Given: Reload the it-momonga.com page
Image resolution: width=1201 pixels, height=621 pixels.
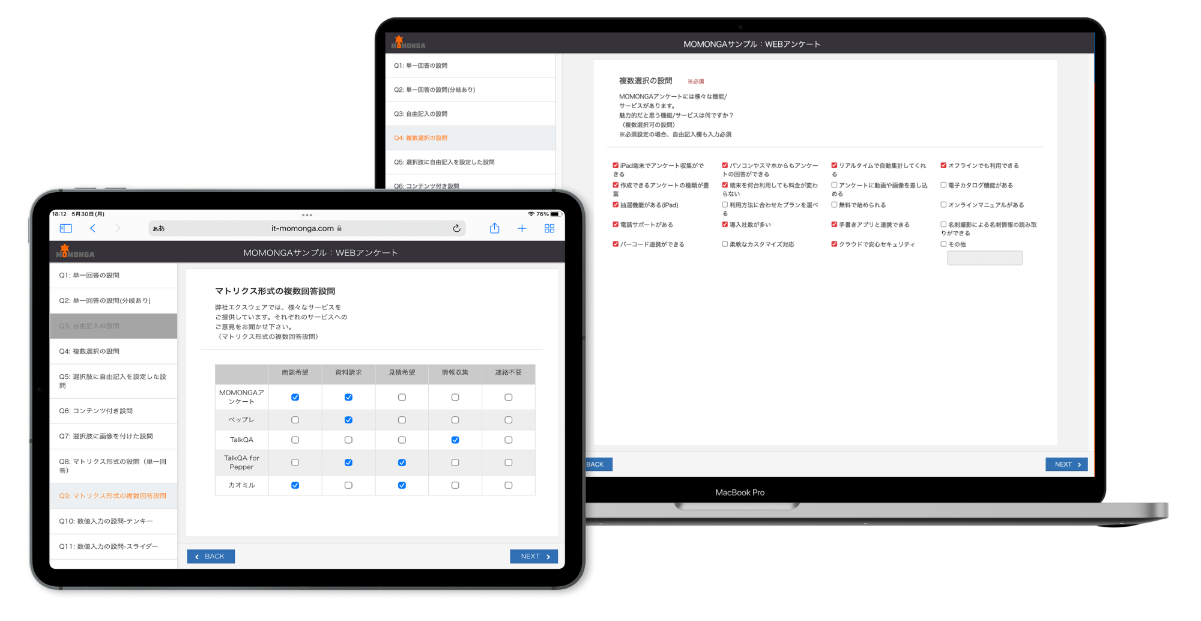Looking at the screenshot, I should pyautogui.click(x=456, y=228).
